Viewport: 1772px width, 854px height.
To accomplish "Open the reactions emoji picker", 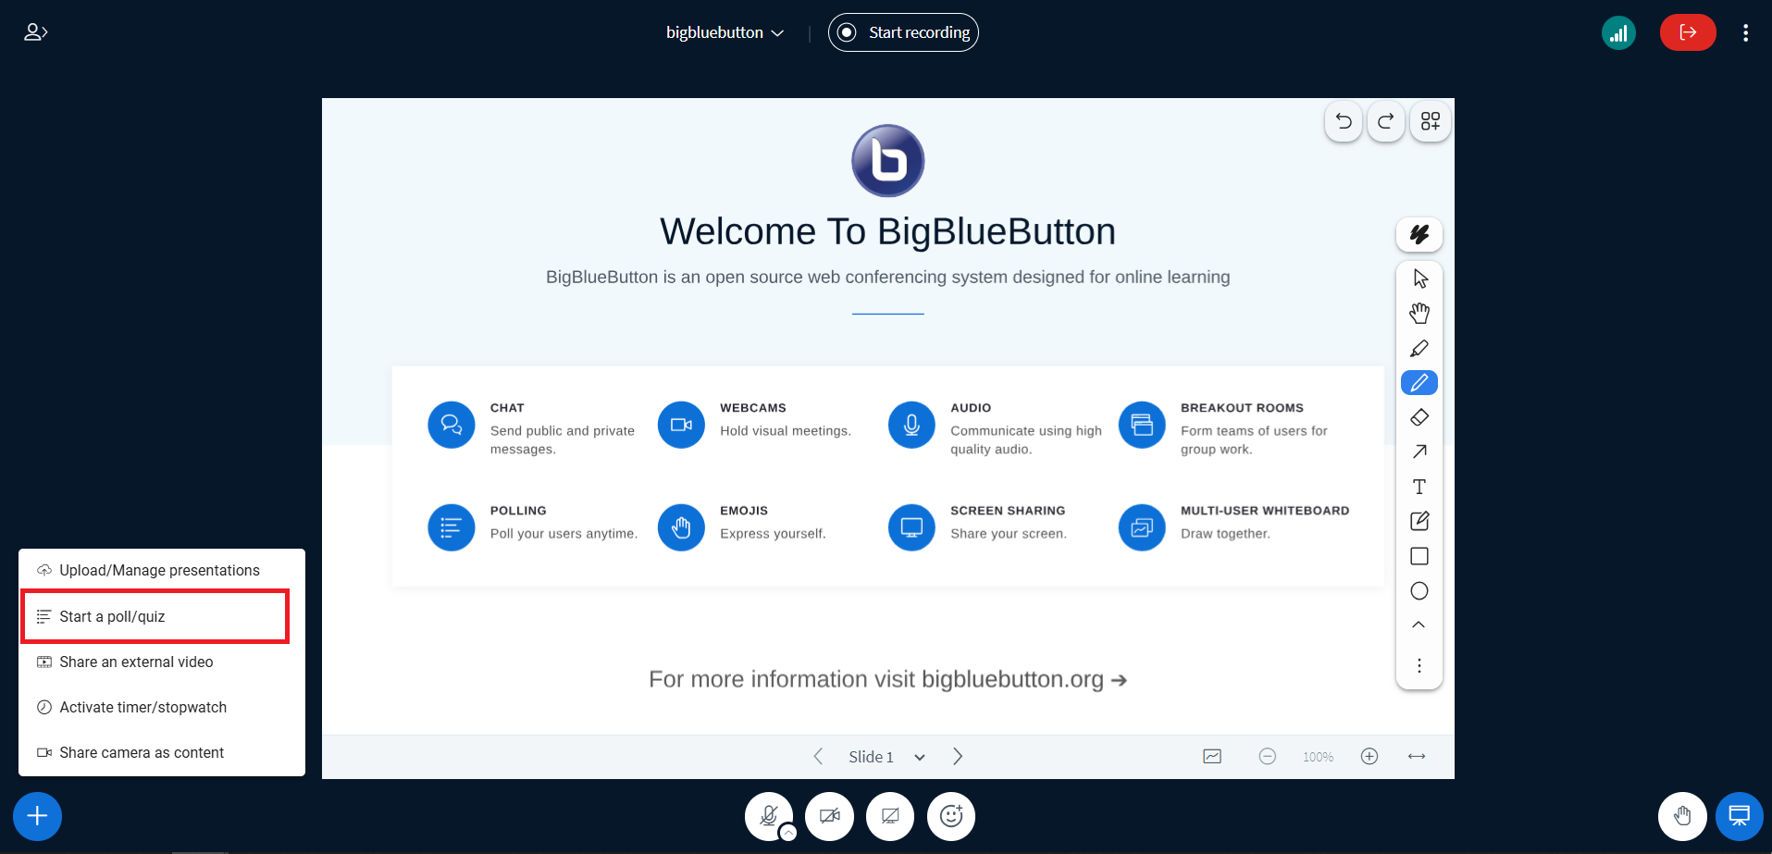I will click(x=951, y=816).
